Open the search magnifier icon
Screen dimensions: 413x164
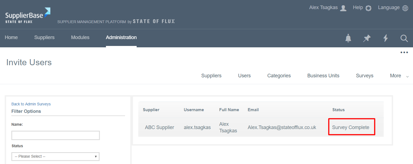(404, 38)
